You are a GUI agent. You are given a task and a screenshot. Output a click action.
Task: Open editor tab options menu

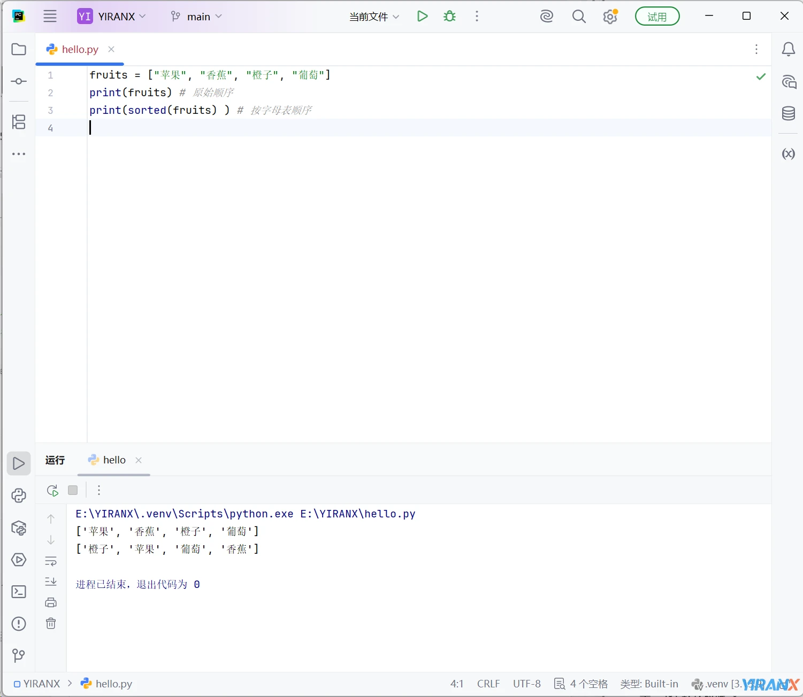[x=756, y=49]
